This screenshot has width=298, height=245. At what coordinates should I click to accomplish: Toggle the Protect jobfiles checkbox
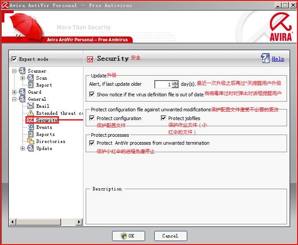(164, 118)
